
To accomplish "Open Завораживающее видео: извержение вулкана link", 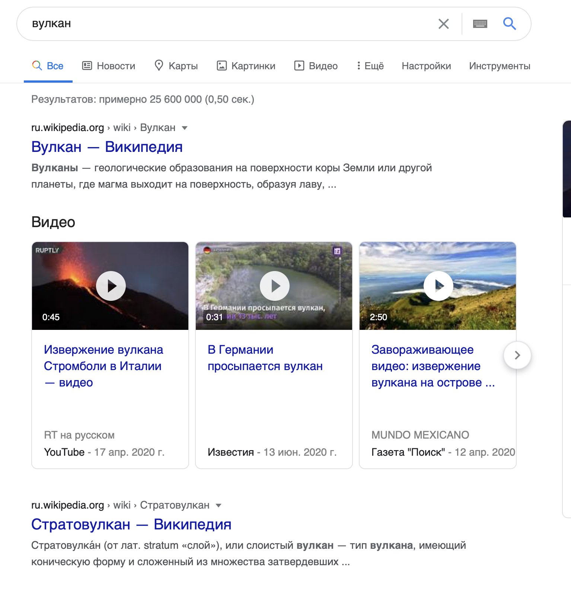I will (433, 366).
